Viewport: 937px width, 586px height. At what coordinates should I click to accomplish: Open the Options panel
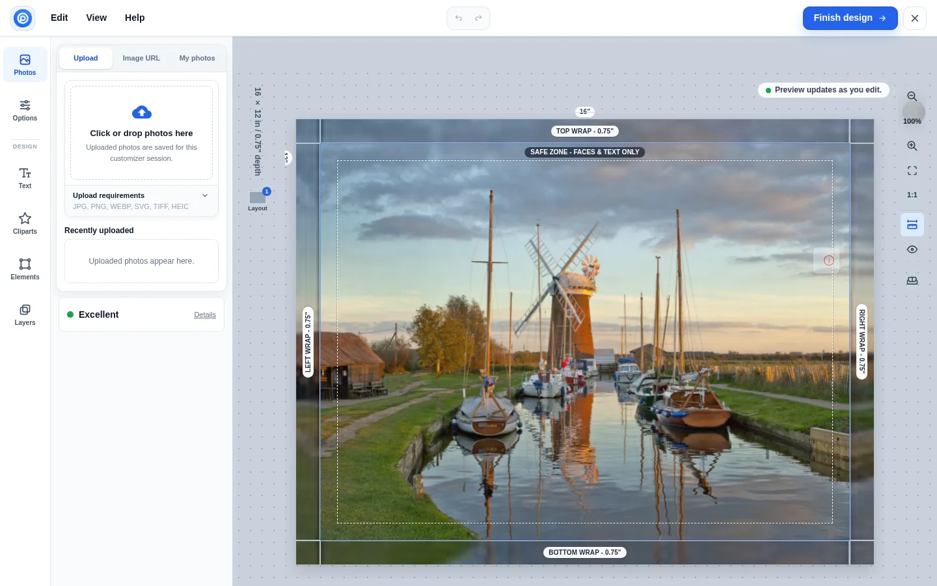25,110
